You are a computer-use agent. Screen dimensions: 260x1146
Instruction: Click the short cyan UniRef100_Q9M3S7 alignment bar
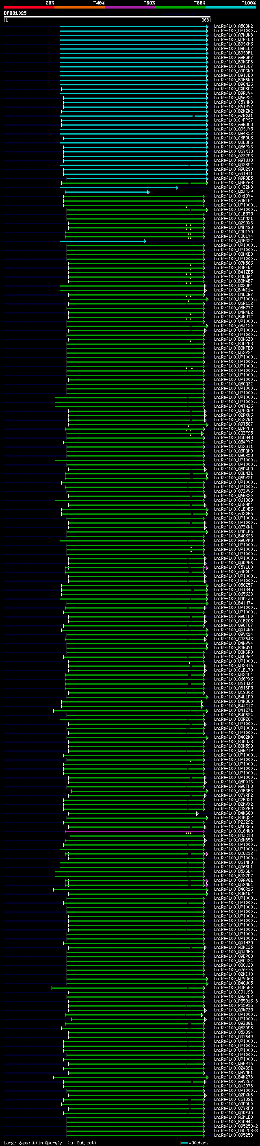(103, 241)
